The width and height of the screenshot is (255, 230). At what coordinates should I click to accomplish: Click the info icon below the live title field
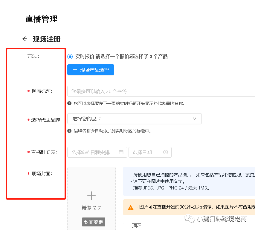coord(69,104)
